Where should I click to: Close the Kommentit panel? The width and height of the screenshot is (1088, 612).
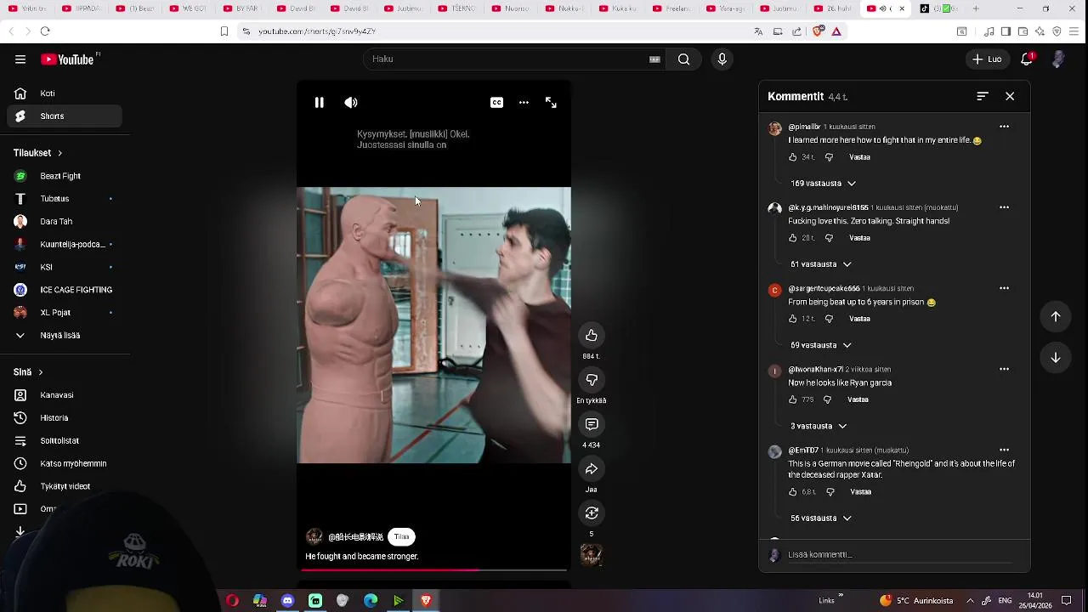tap(1010, 96)
